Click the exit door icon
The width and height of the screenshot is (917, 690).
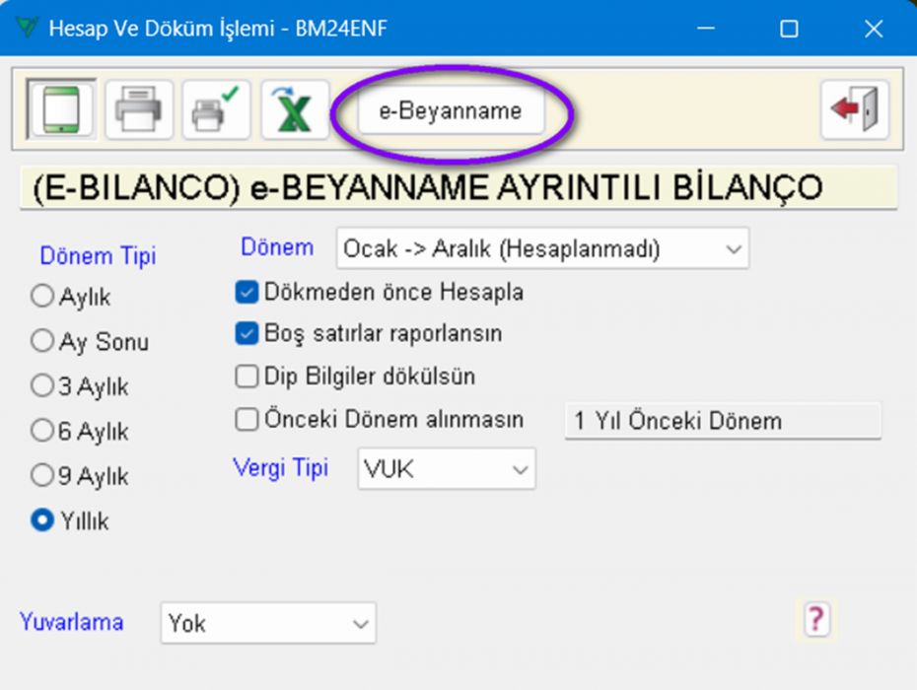pos(855,109)
